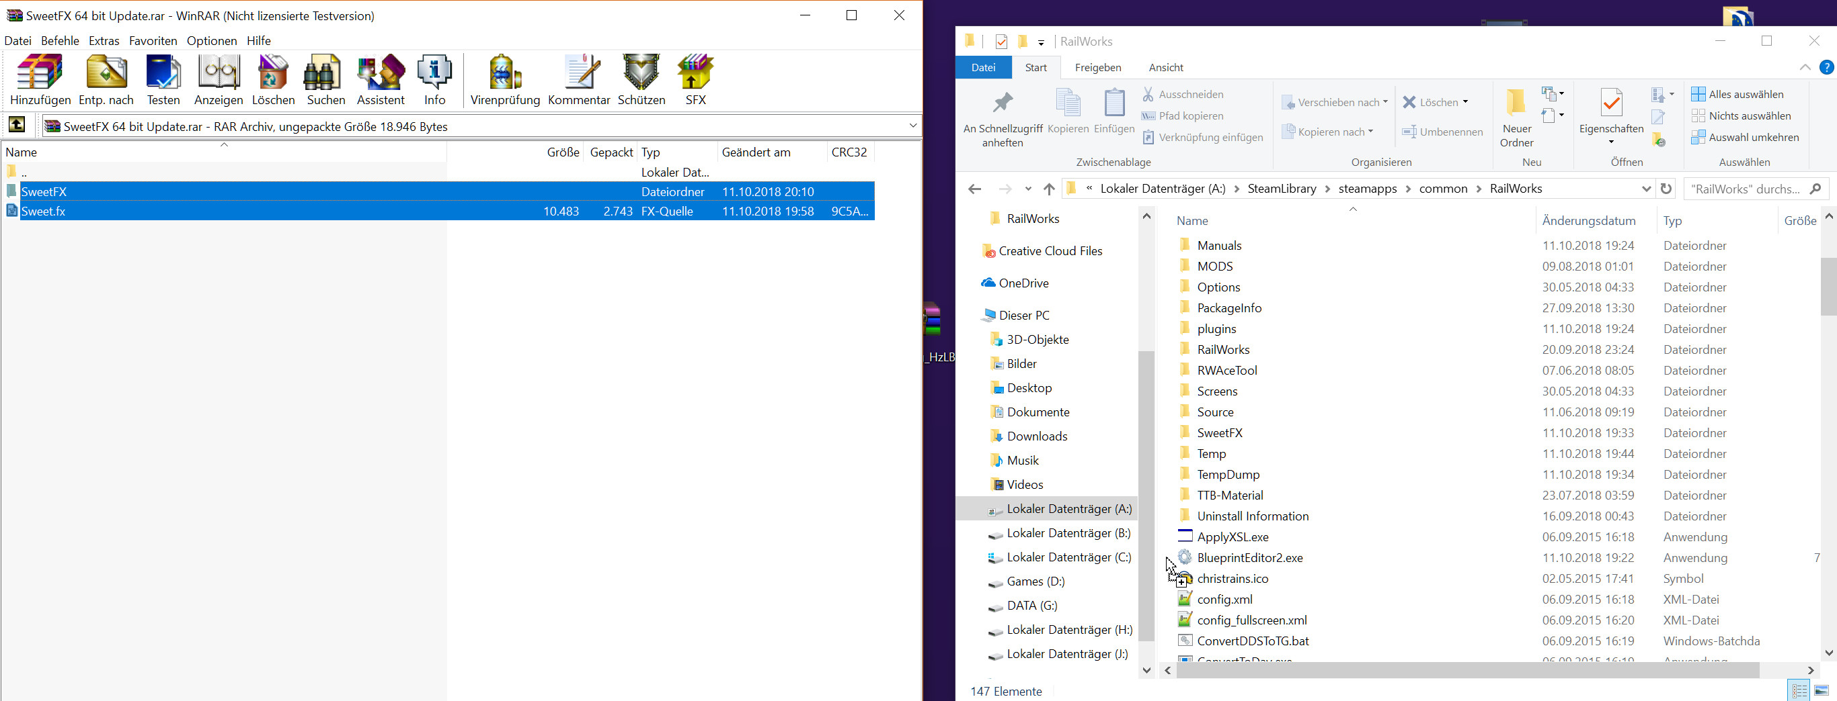Expand the Verschieben nach dropdown
The image size is (1837, 701).
(1385, 102)
